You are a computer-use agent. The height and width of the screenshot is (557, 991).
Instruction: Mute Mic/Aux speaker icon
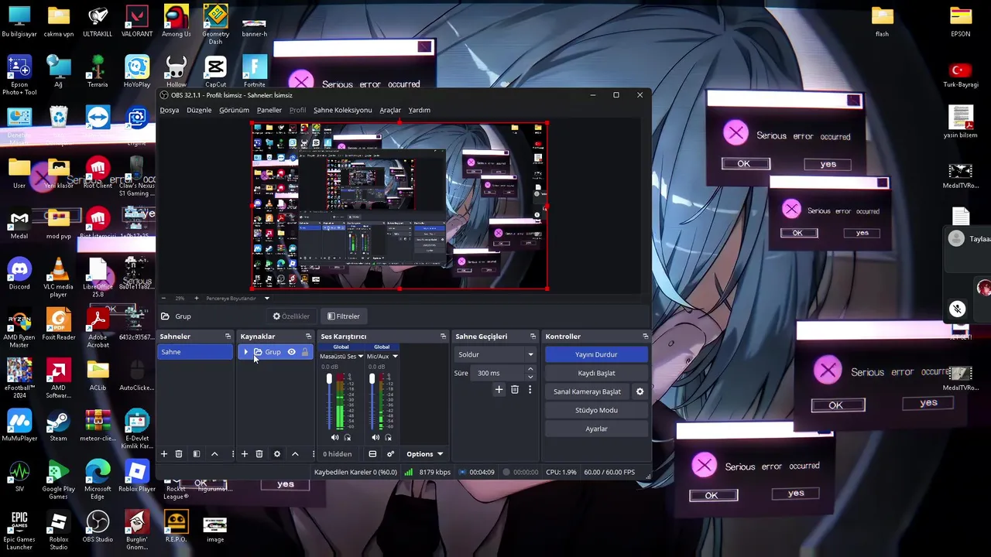[x=375, y=438]
